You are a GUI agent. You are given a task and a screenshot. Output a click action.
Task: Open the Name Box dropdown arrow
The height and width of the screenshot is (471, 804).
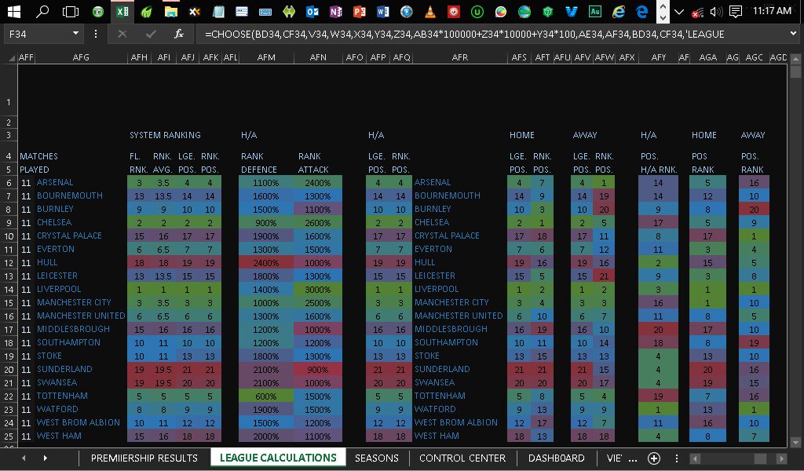(76, 33)
